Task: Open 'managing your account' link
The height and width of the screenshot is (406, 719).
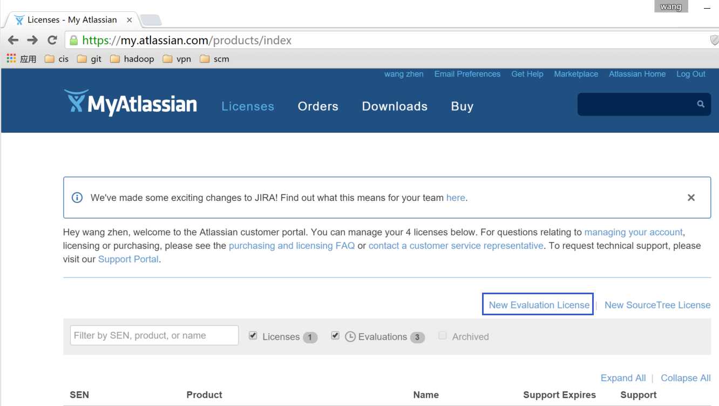Action: [x=634, y=232]
